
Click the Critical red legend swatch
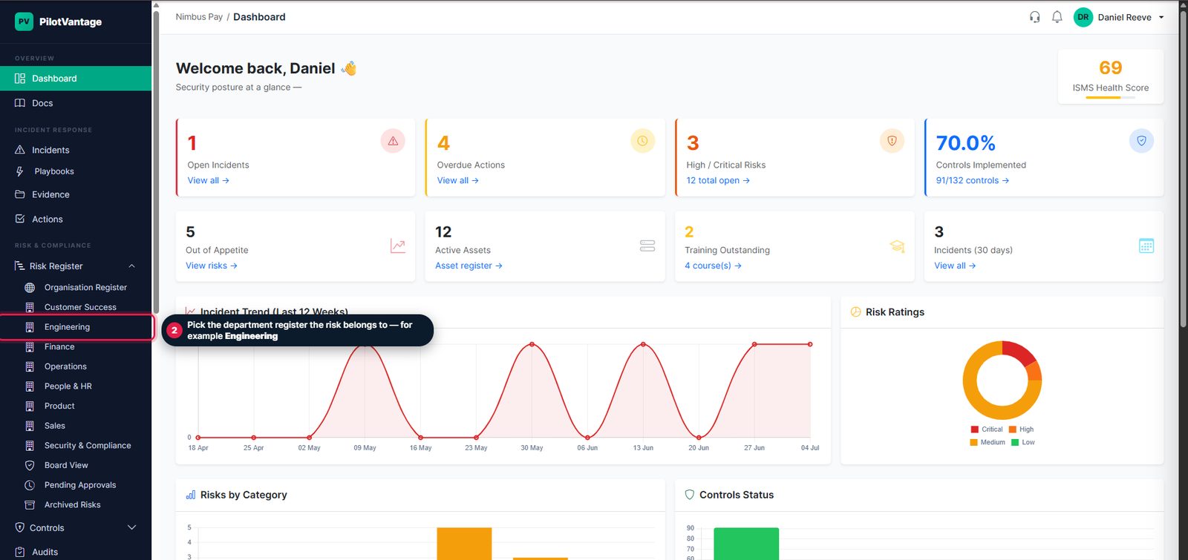(x=975, y=429)
